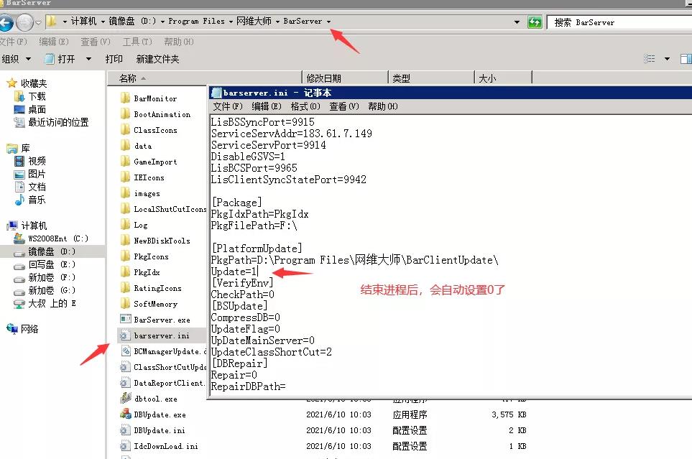
Task: Select the BarServer.exe application file
Action: [x=161, y=320]
